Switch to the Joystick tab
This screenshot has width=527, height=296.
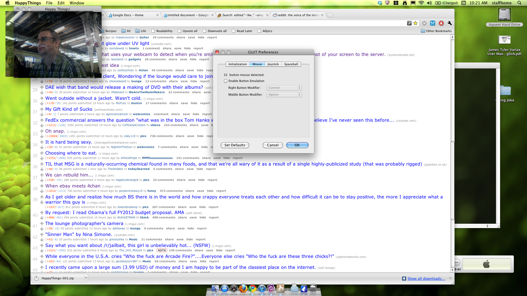(273, 64)
